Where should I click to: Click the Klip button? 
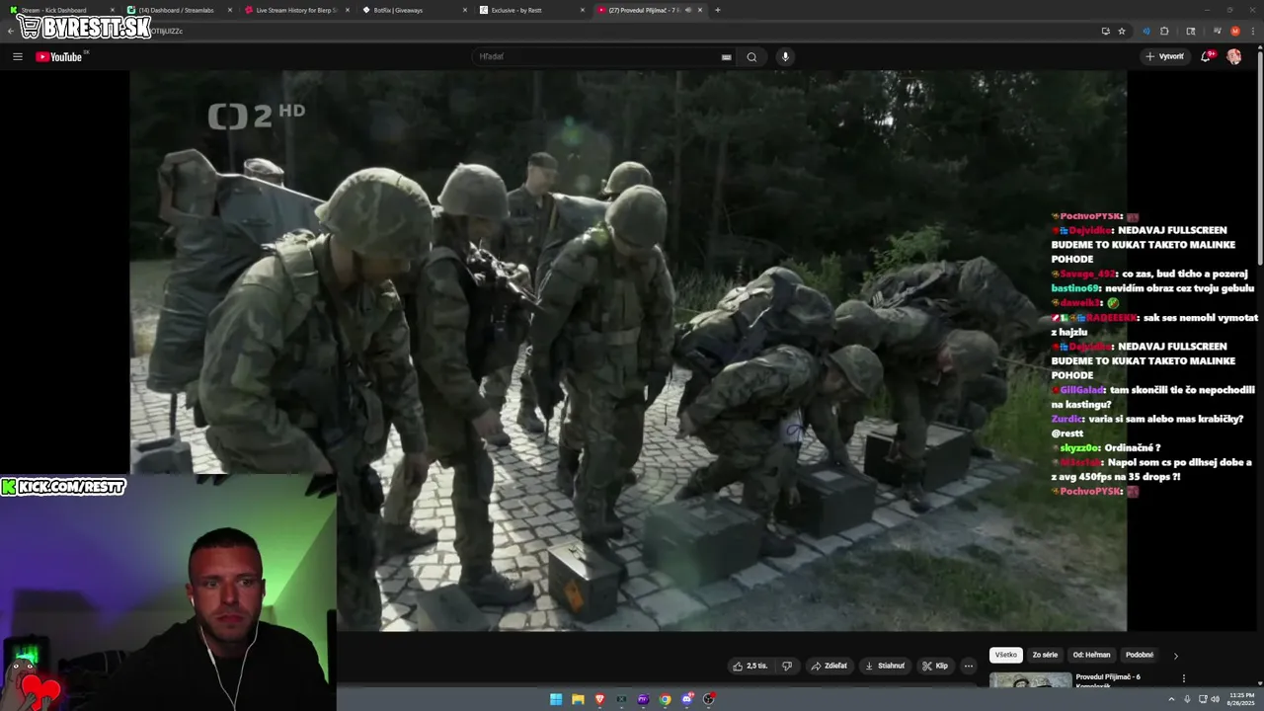pos(935,666)
